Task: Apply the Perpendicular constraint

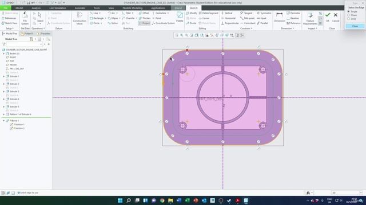Action: point(230,23)
